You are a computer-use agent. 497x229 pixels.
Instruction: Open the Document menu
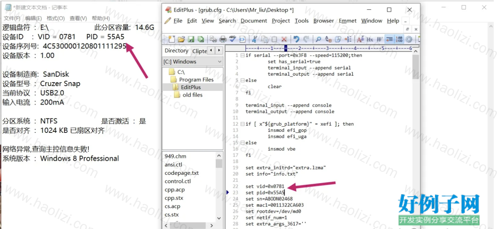point(254,21)
